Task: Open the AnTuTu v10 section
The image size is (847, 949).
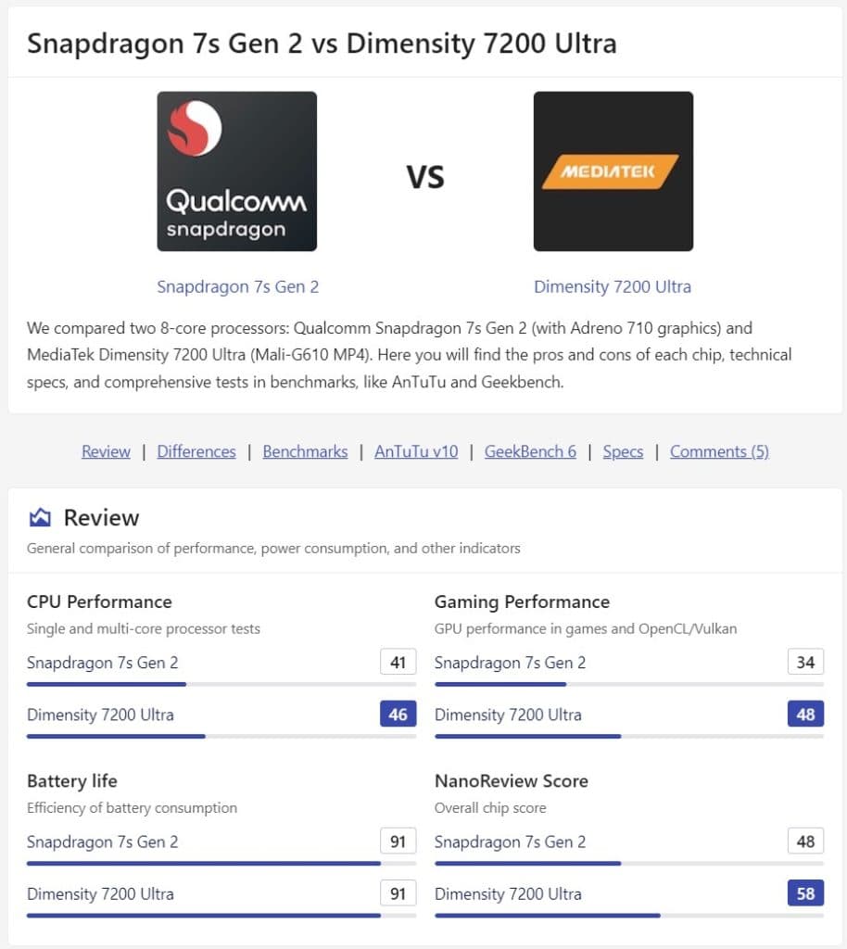Action: coord(415,451)
